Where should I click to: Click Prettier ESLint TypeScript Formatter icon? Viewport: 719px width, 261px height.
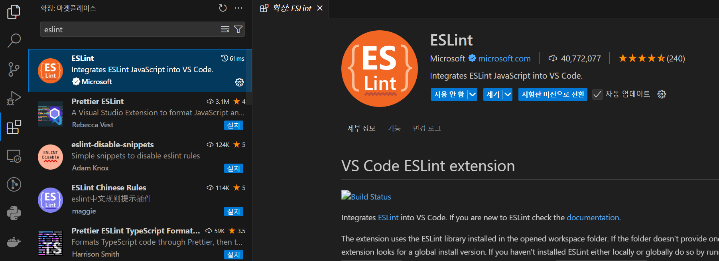coord(50,243)
